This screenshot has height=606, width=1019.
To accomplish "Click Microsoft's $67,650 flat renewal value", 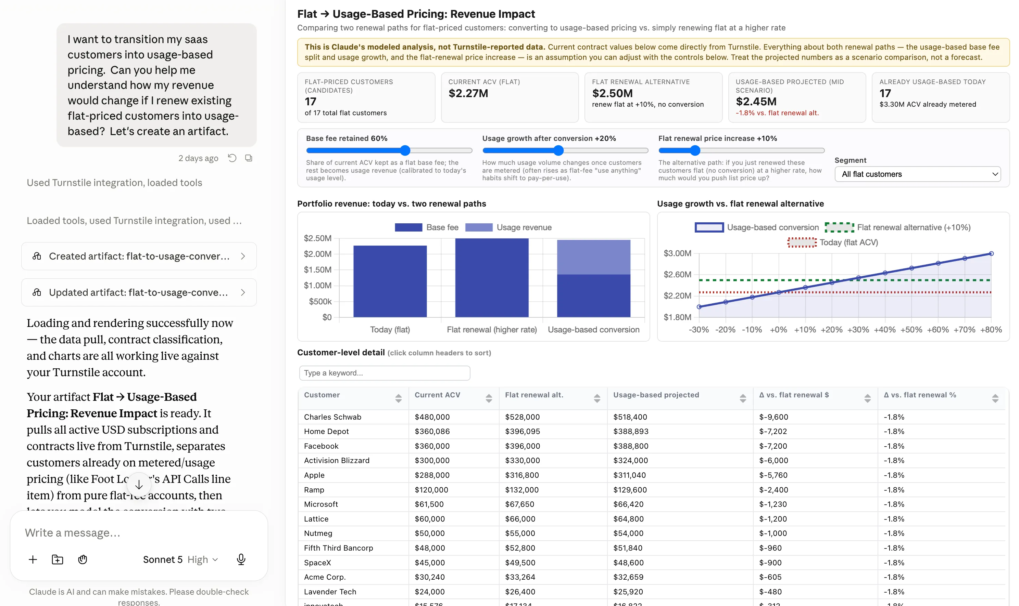I will 519,504.
